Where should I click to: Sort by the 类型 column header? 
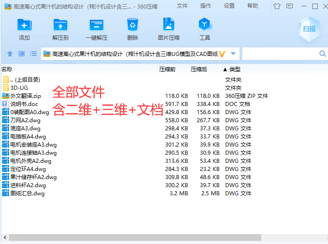[235, 69]
